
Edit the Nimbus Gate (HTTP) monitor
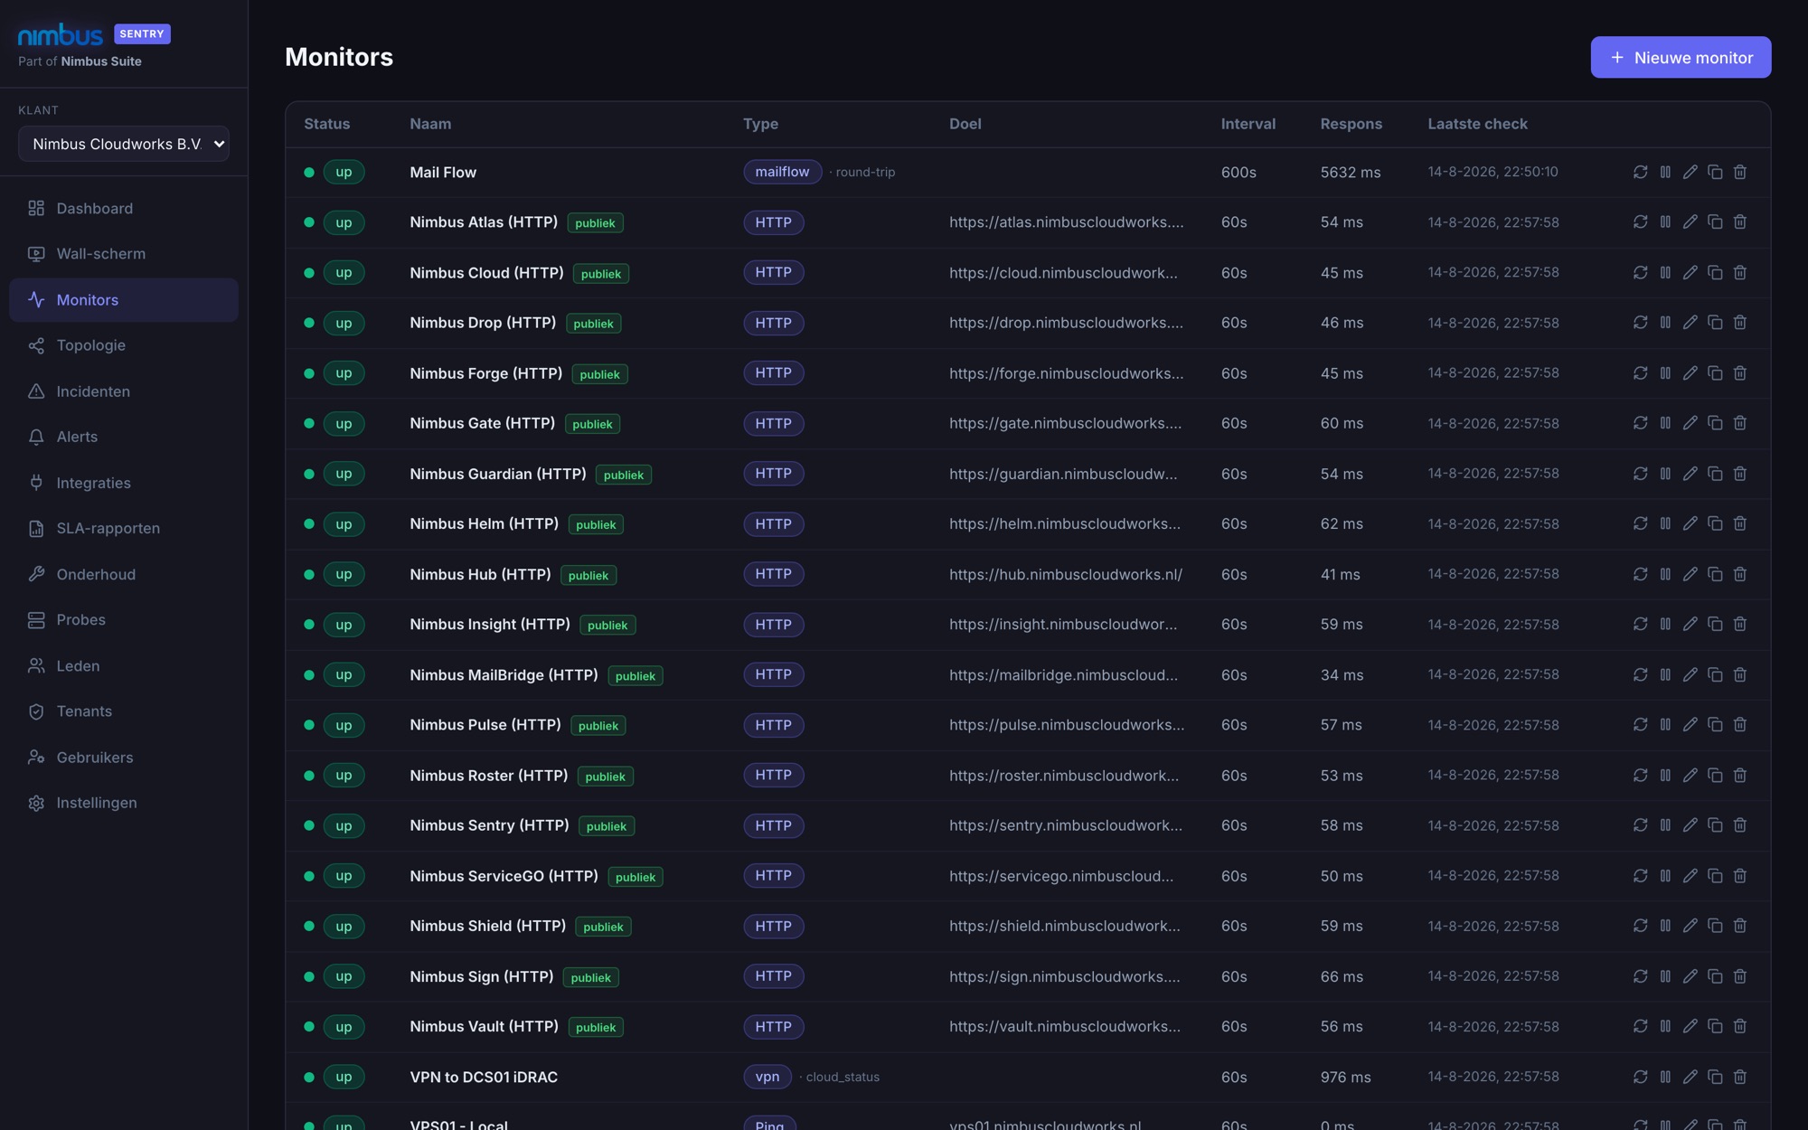click(1690, 423)
